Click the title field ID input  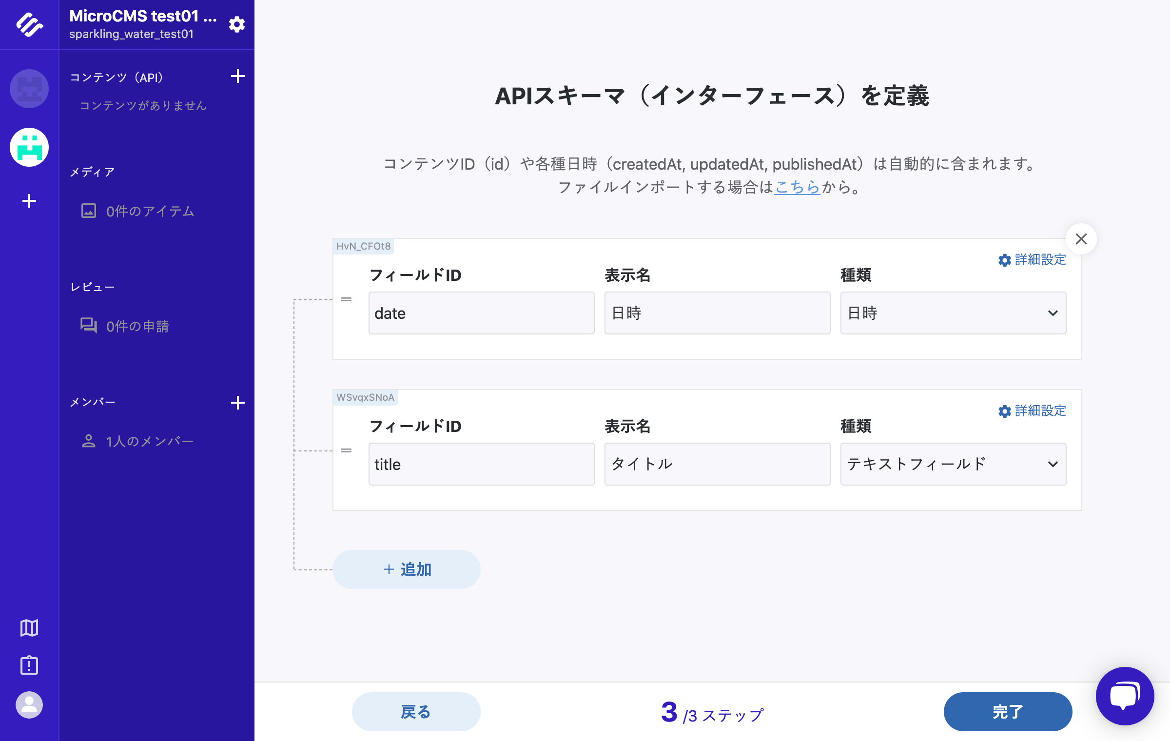point(481,464)
